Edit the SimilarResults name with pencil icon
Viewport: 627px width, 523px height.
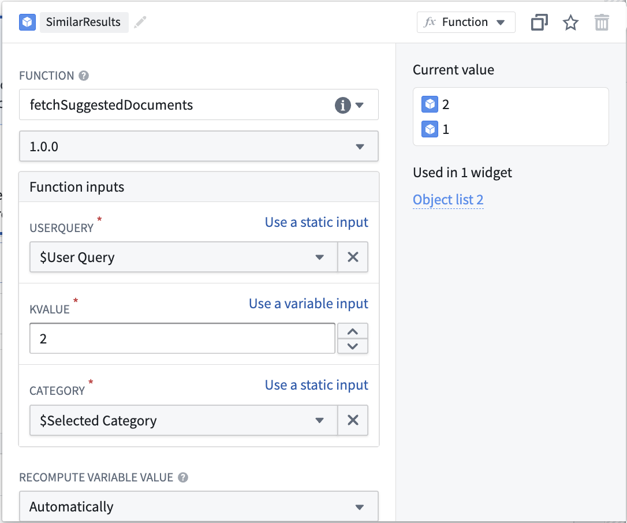tap(140, 22)
